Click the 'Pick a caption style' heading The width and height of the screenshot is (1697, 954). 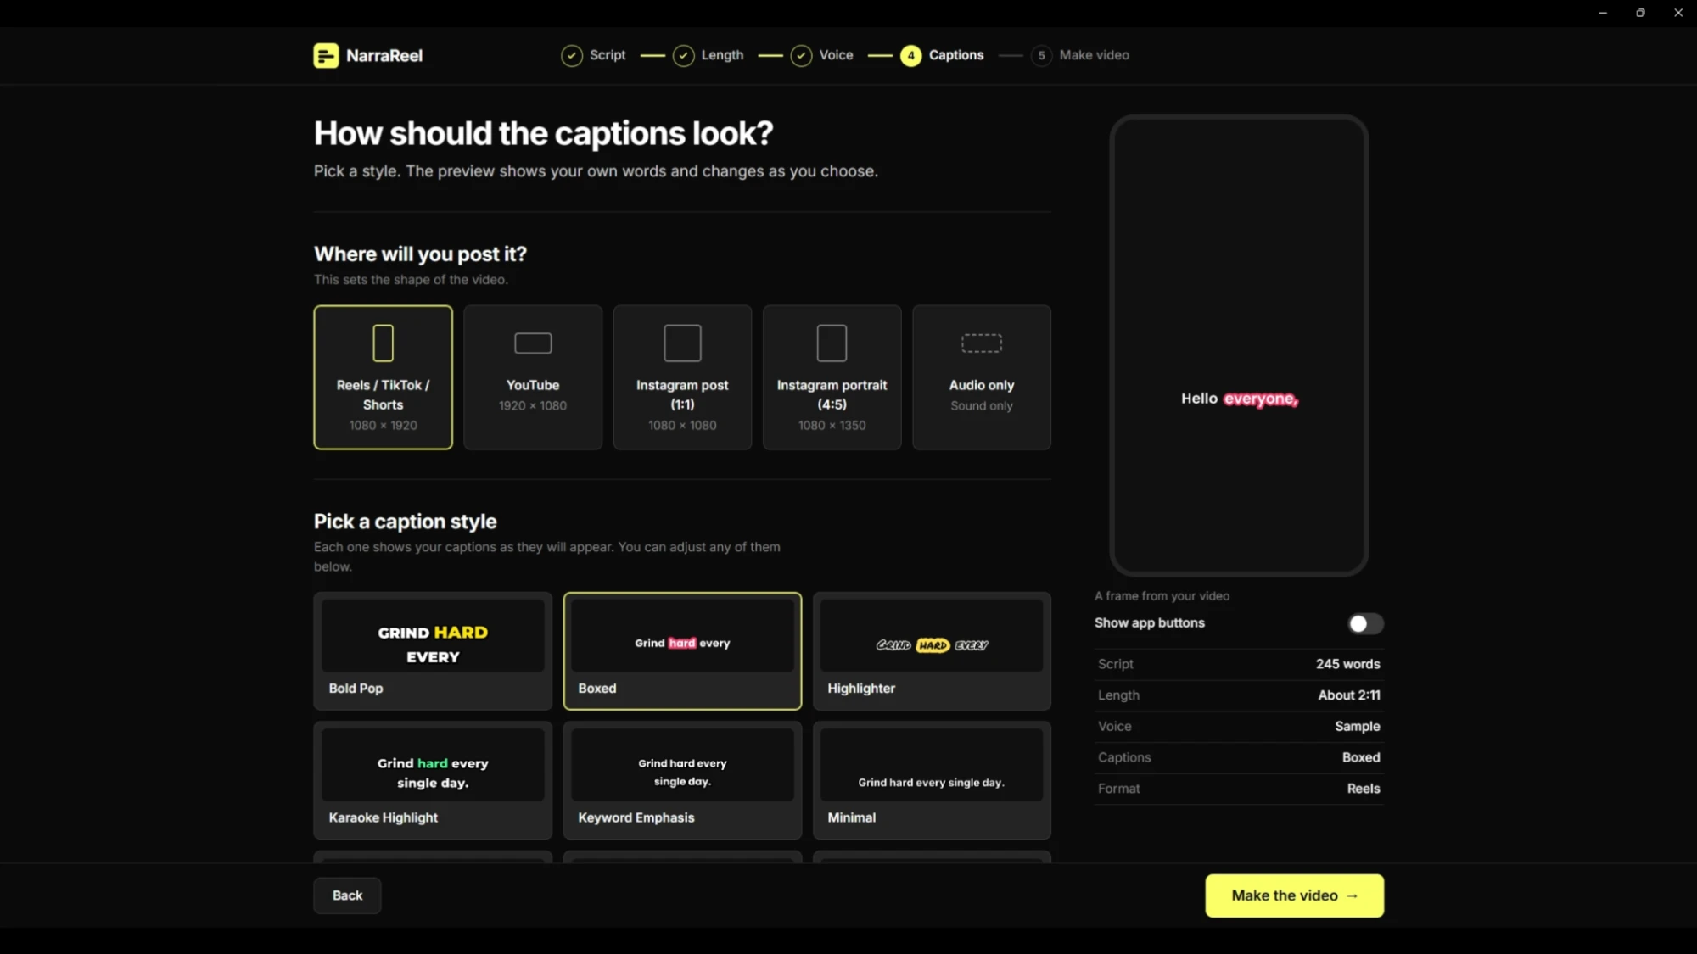tap(405, 522)
